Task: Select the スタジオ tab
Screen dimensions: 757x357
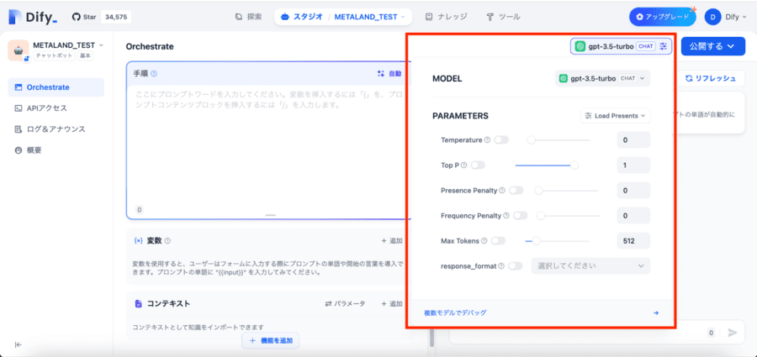Action: tap(302, 17)
